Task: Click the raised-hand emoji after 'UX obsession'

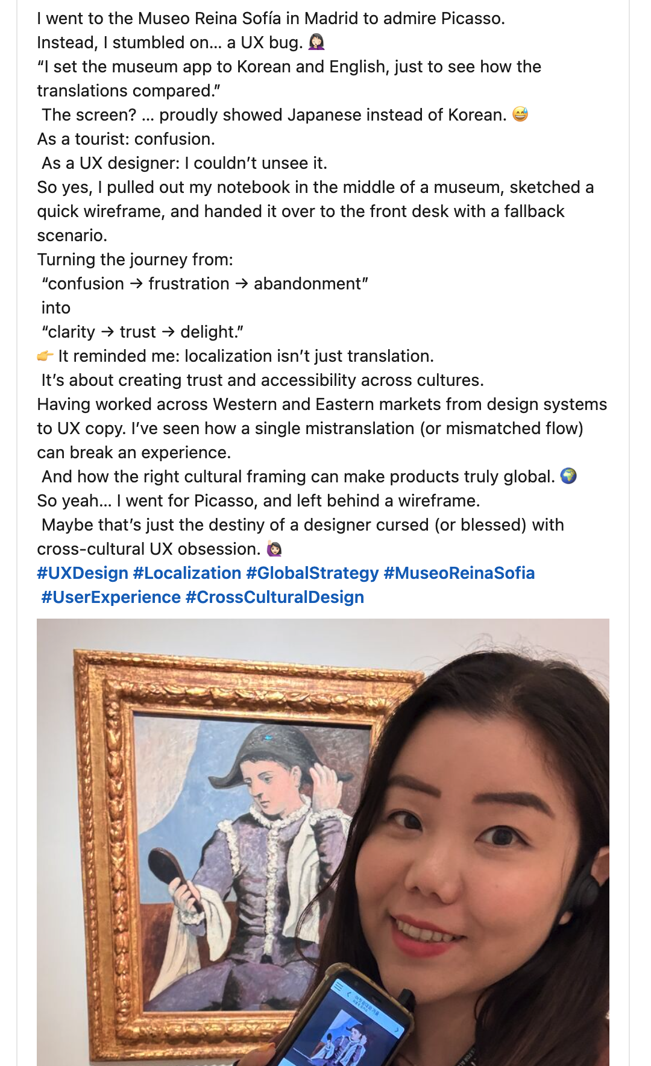Action: 274,549
